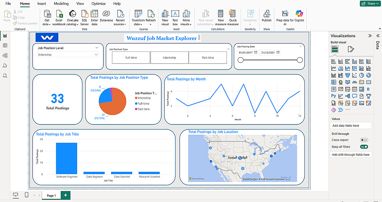Collapse the Visualizations pane
382x202 pixels.
pos(370,36)
